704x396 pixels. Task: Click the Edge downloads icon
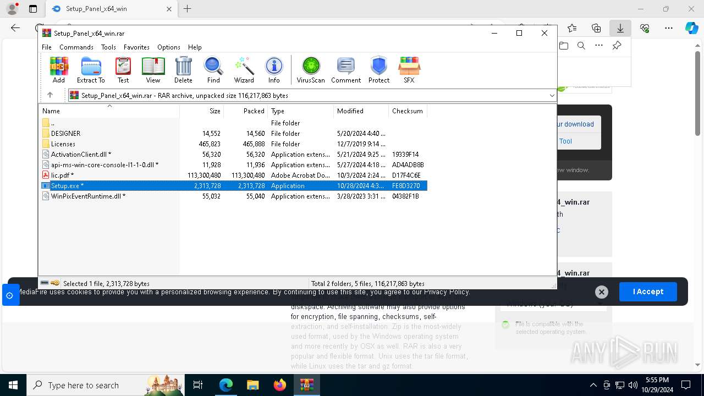point(620,28)
